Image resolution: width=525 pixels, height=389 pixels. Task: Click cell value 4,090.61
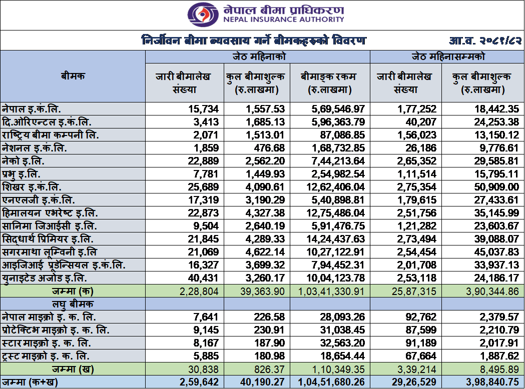click(265, 187)
